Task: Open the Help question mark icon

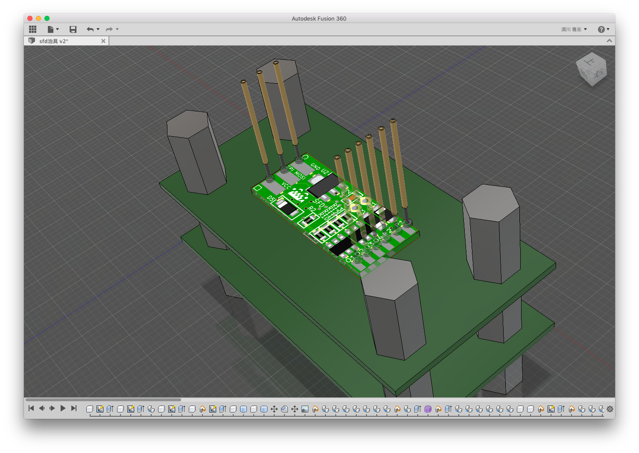Action: 601,29
